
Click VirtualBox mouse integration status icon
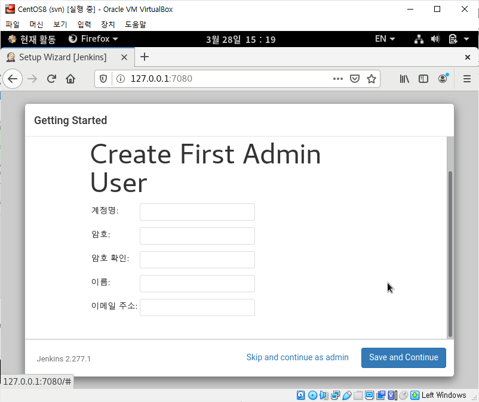click(x=404, y=395)
